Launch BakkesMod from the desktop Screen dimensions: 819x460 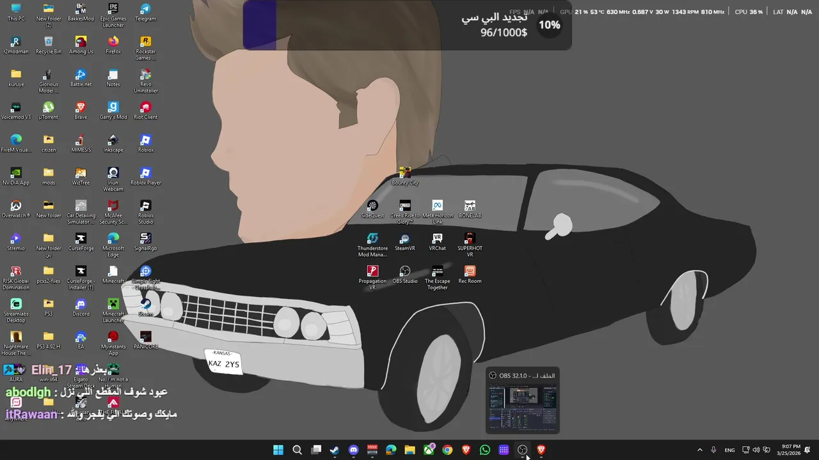81,12
